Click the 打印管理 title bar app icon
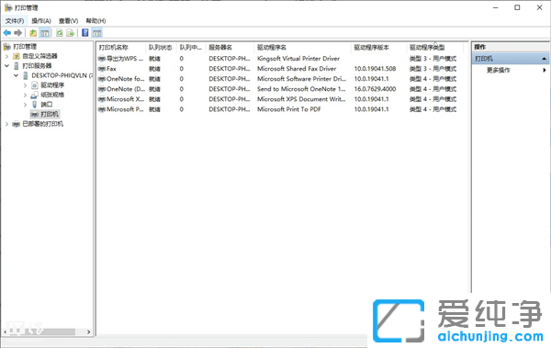 click(8, 7)
